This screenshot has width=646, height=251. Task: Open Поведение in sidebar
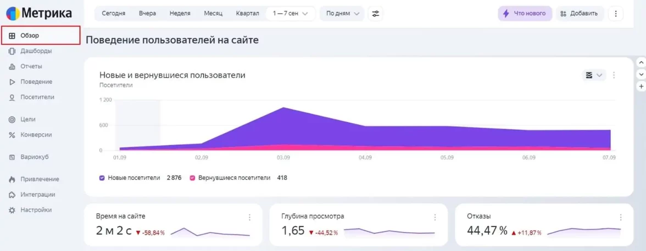tap(36, 82)
